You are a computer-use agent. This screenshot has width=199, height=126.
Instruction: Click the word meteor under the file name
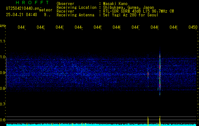[x=46, y=10]
